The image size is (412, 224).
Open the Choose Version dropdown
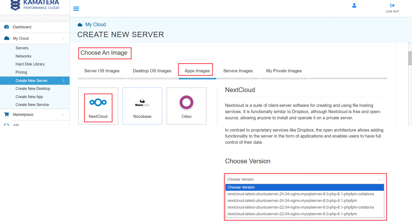pyautogui.click(x=305, y=179)
